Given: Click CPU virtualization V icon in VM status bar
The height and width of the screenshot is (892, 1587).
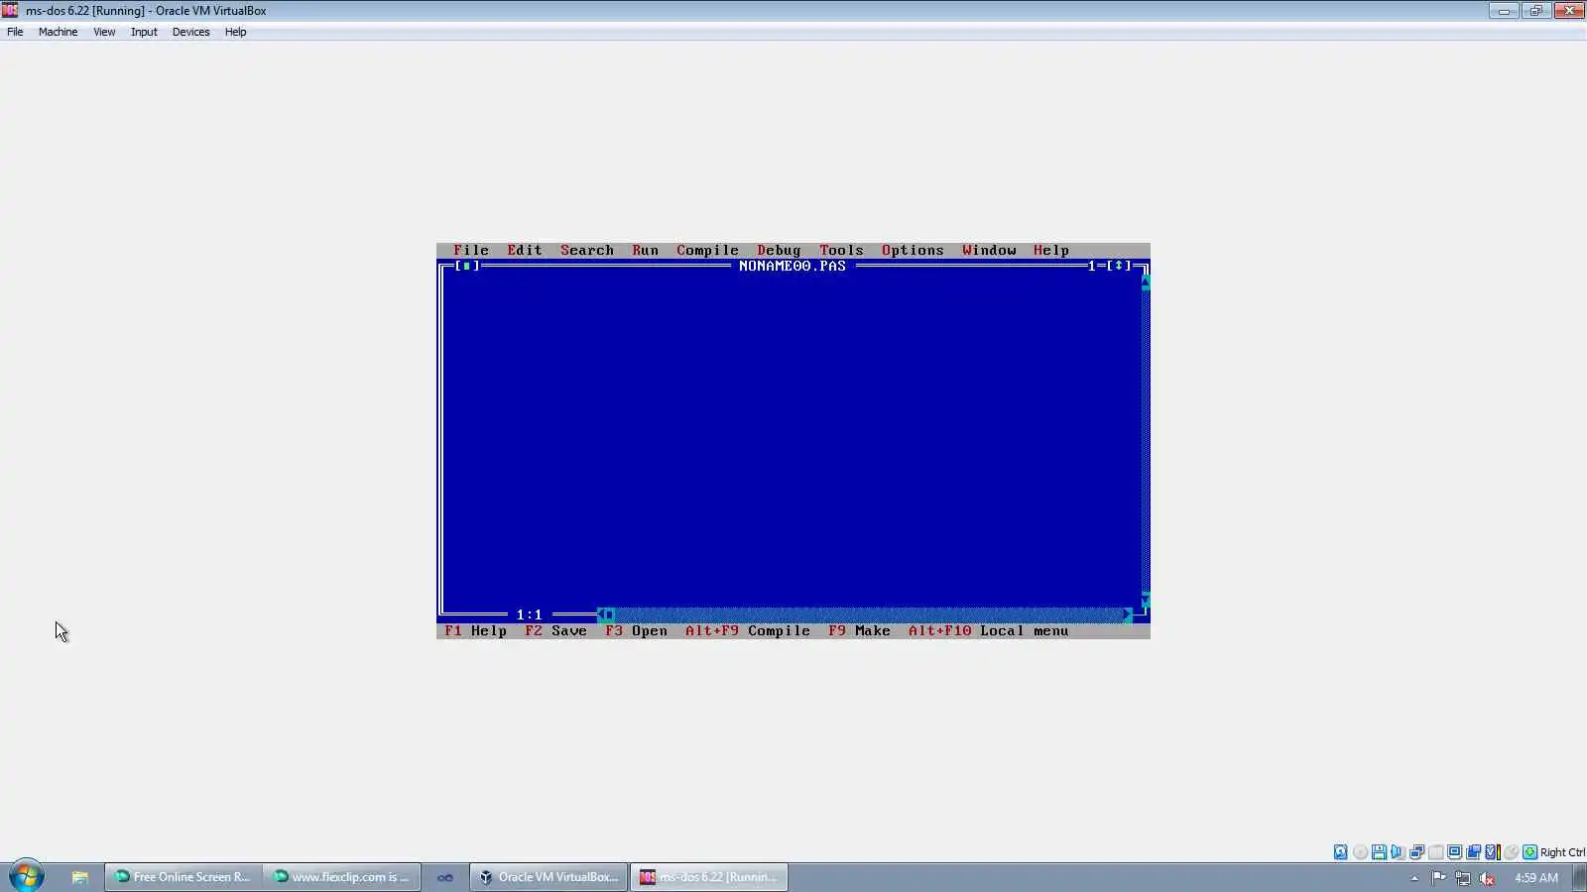Looking at the screenshot, I should pyautogui.click(x=1492, y=852).
